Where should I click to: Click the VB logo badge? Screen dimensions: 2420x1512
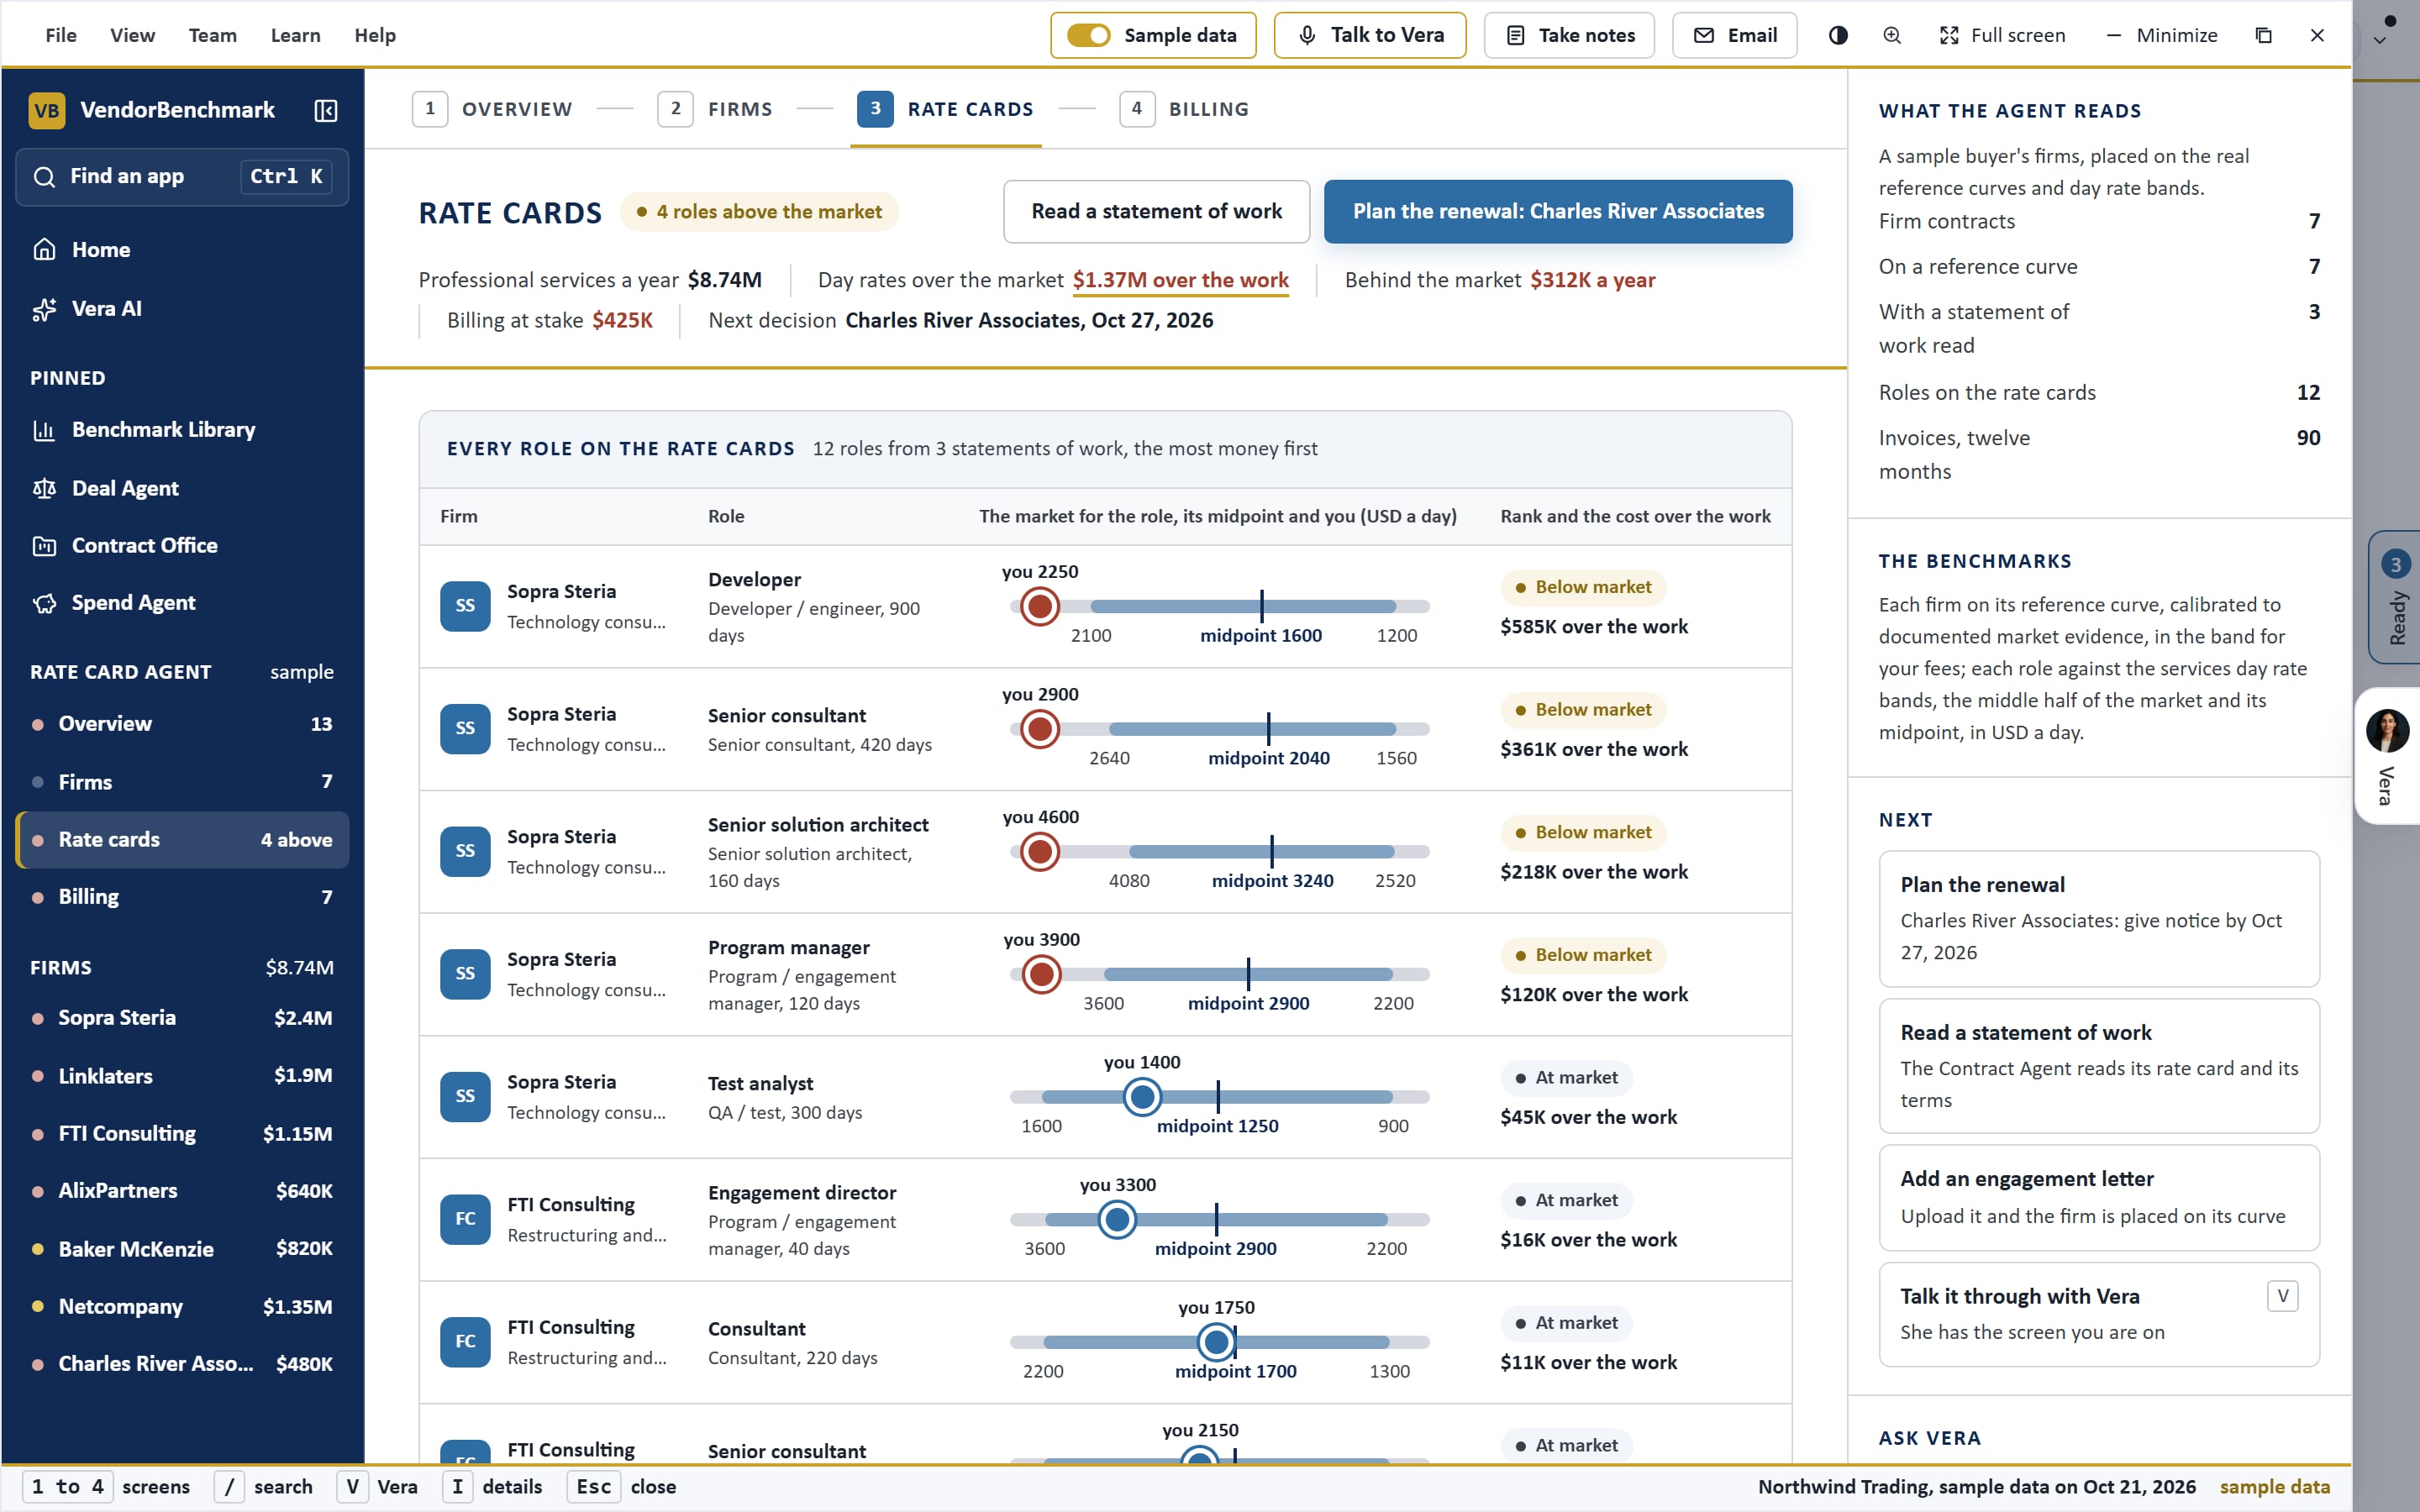click(47, 110)
